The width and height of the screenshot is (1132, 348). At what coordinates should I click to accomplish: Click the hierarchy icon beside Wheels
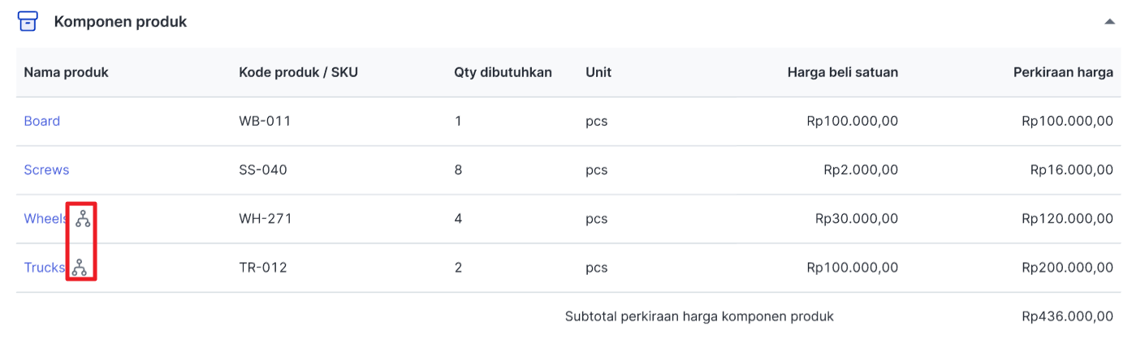tap(83, 218)
